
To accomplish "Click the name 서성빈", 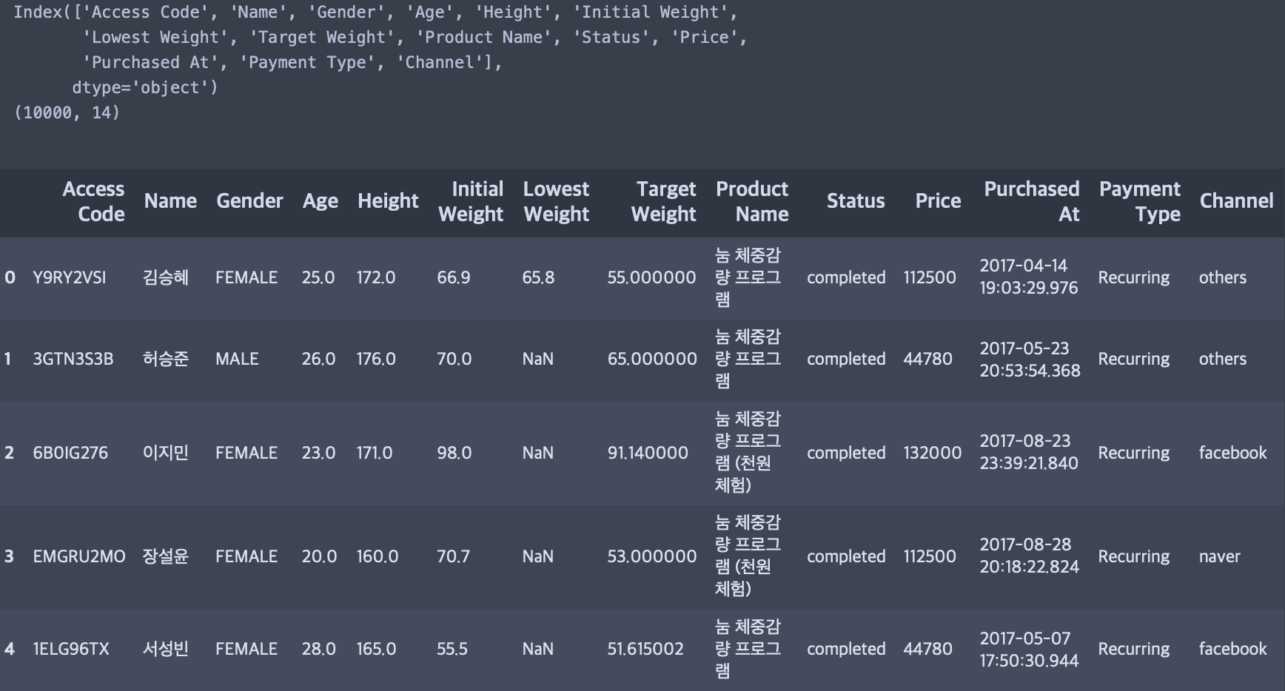I will tap(166, 649).
